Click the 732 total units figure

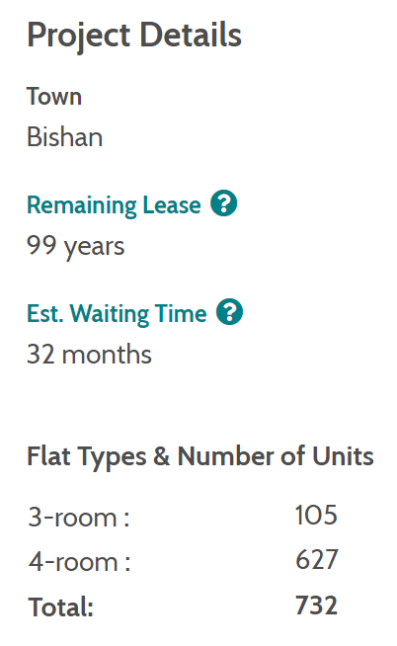(x=316, y=606)
